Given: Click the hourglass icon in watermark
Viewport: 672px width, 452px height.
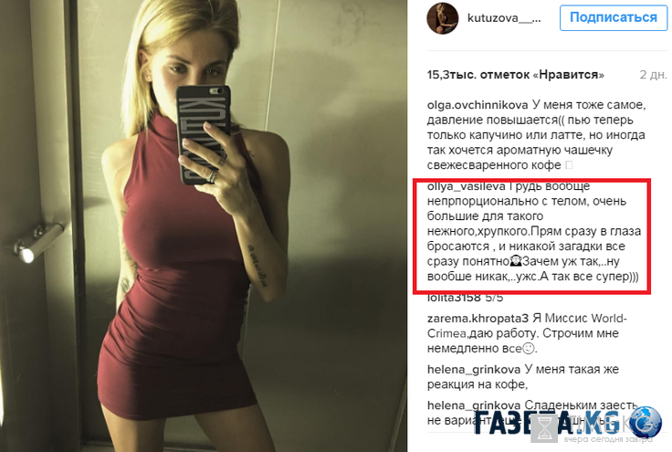Looking at the screenshot, I should pyautogui.click(x=545, y=427).
